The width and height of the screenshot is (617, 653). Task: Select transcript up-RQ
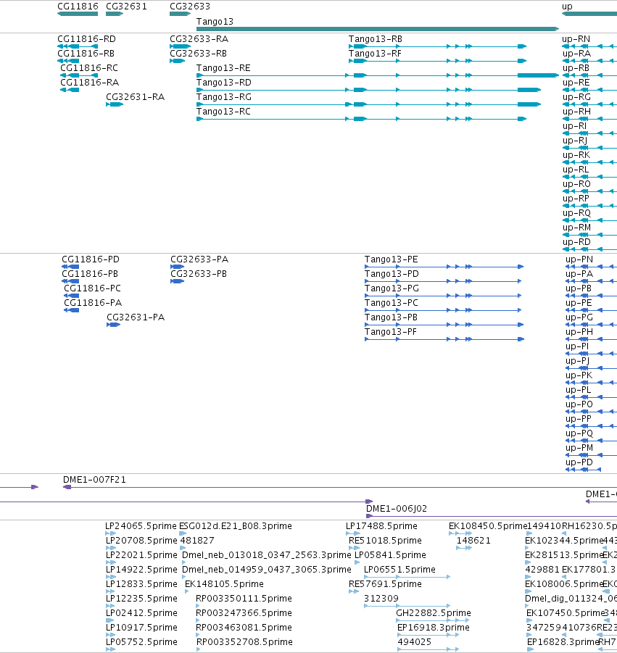577,213
